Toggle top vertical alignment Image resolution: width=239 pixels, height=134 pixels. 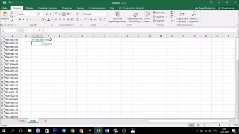[56, 14]
